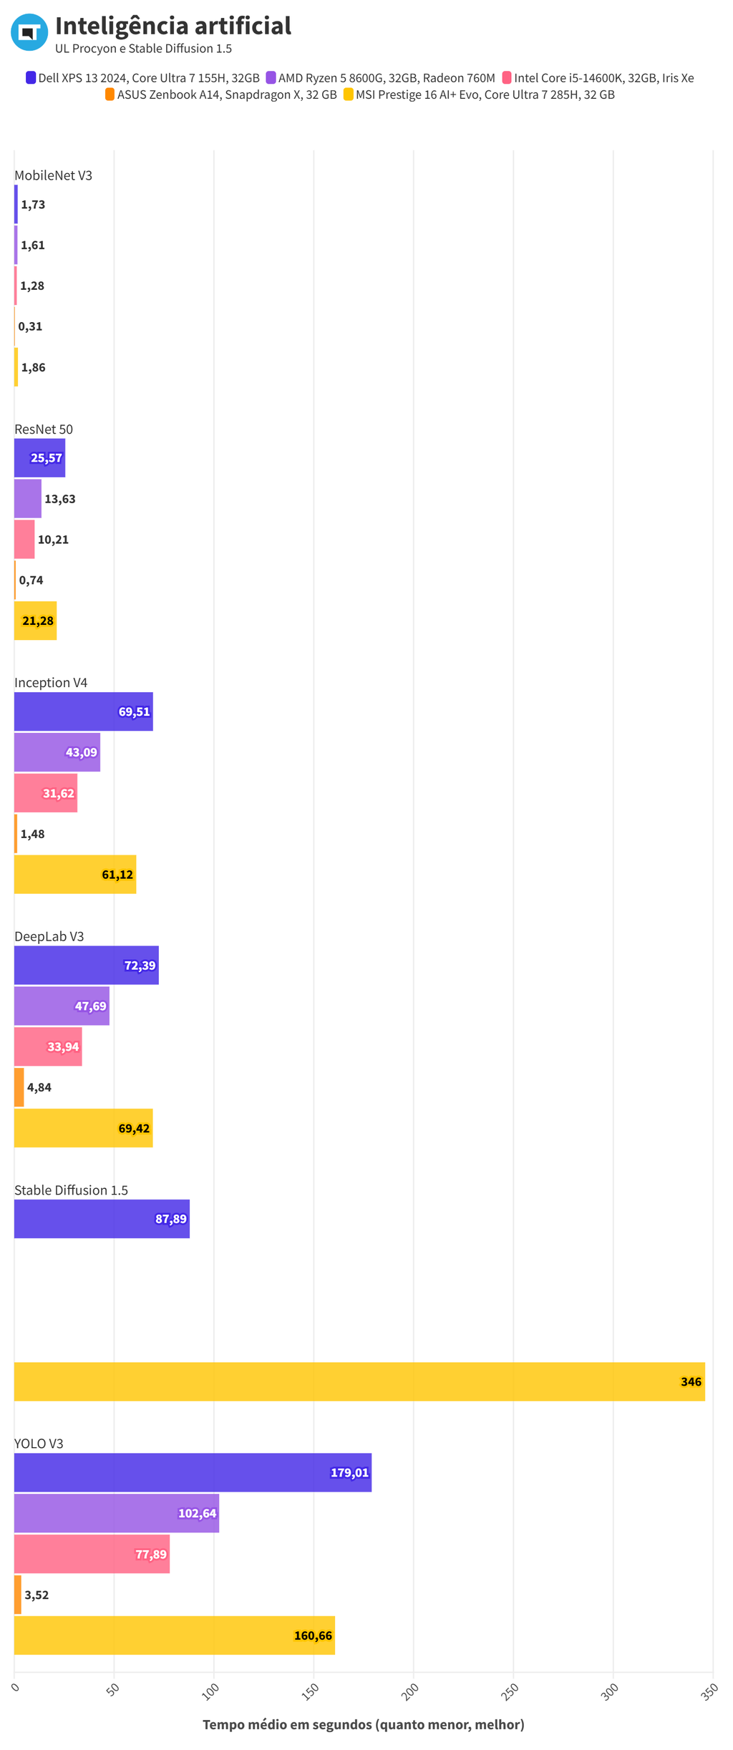
Task: Click the yellow MSI Prestige 16 legend swatch
Action: pyautogui.click(x=349, y=94)
